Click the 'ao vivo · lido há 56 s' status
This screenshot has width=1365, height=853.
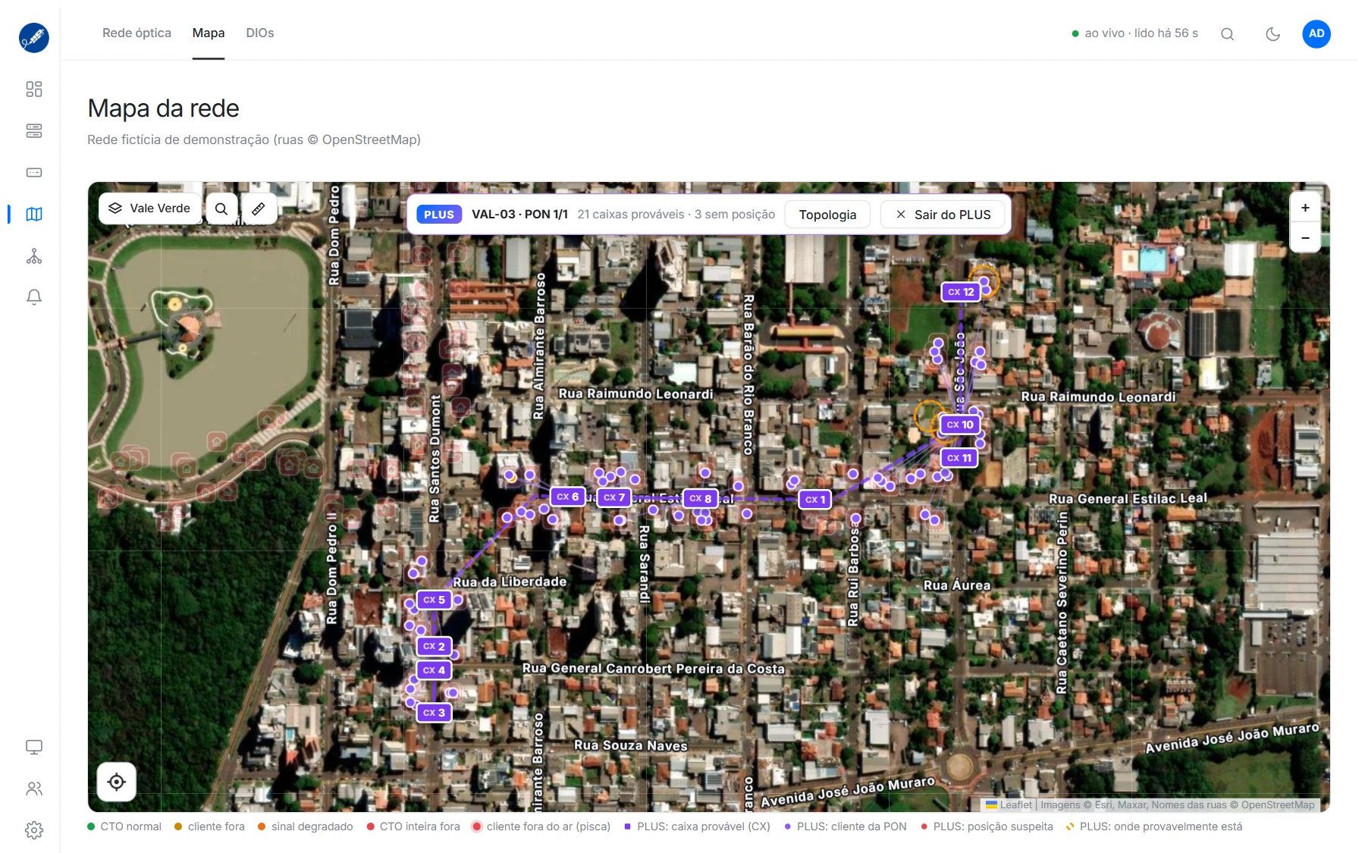click(1135, 33)
